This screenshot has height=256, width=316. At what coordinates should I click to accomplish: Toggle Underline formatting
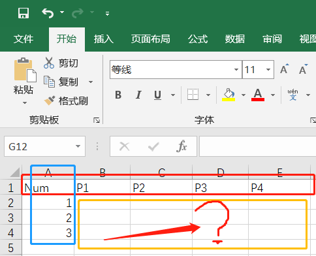coord(158,95)
